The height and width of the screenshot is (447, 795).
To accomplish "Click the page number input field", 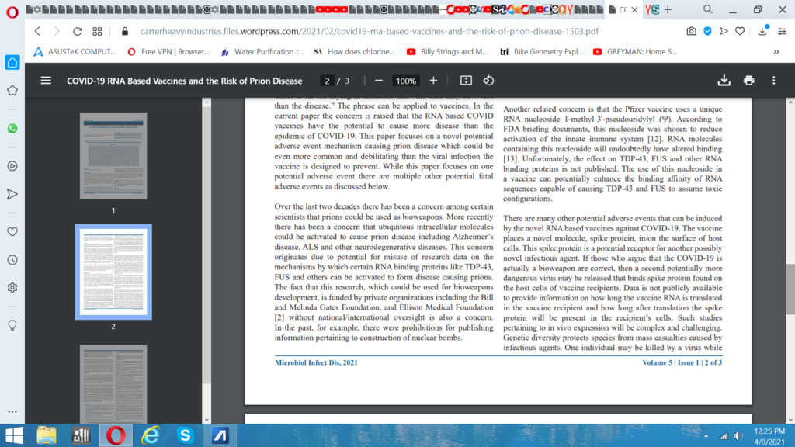I will point(328,81).
